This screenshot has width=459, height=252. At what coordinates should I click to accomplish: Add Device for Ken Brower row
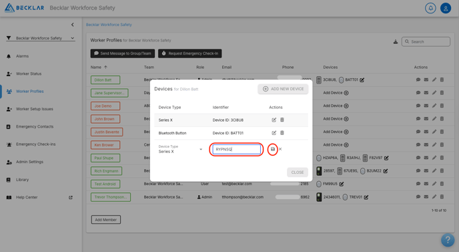click(336, 145)
